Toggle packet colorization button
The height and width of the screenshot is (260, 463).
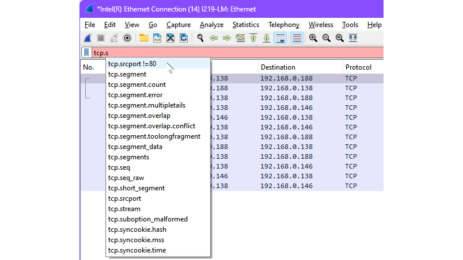297,38
